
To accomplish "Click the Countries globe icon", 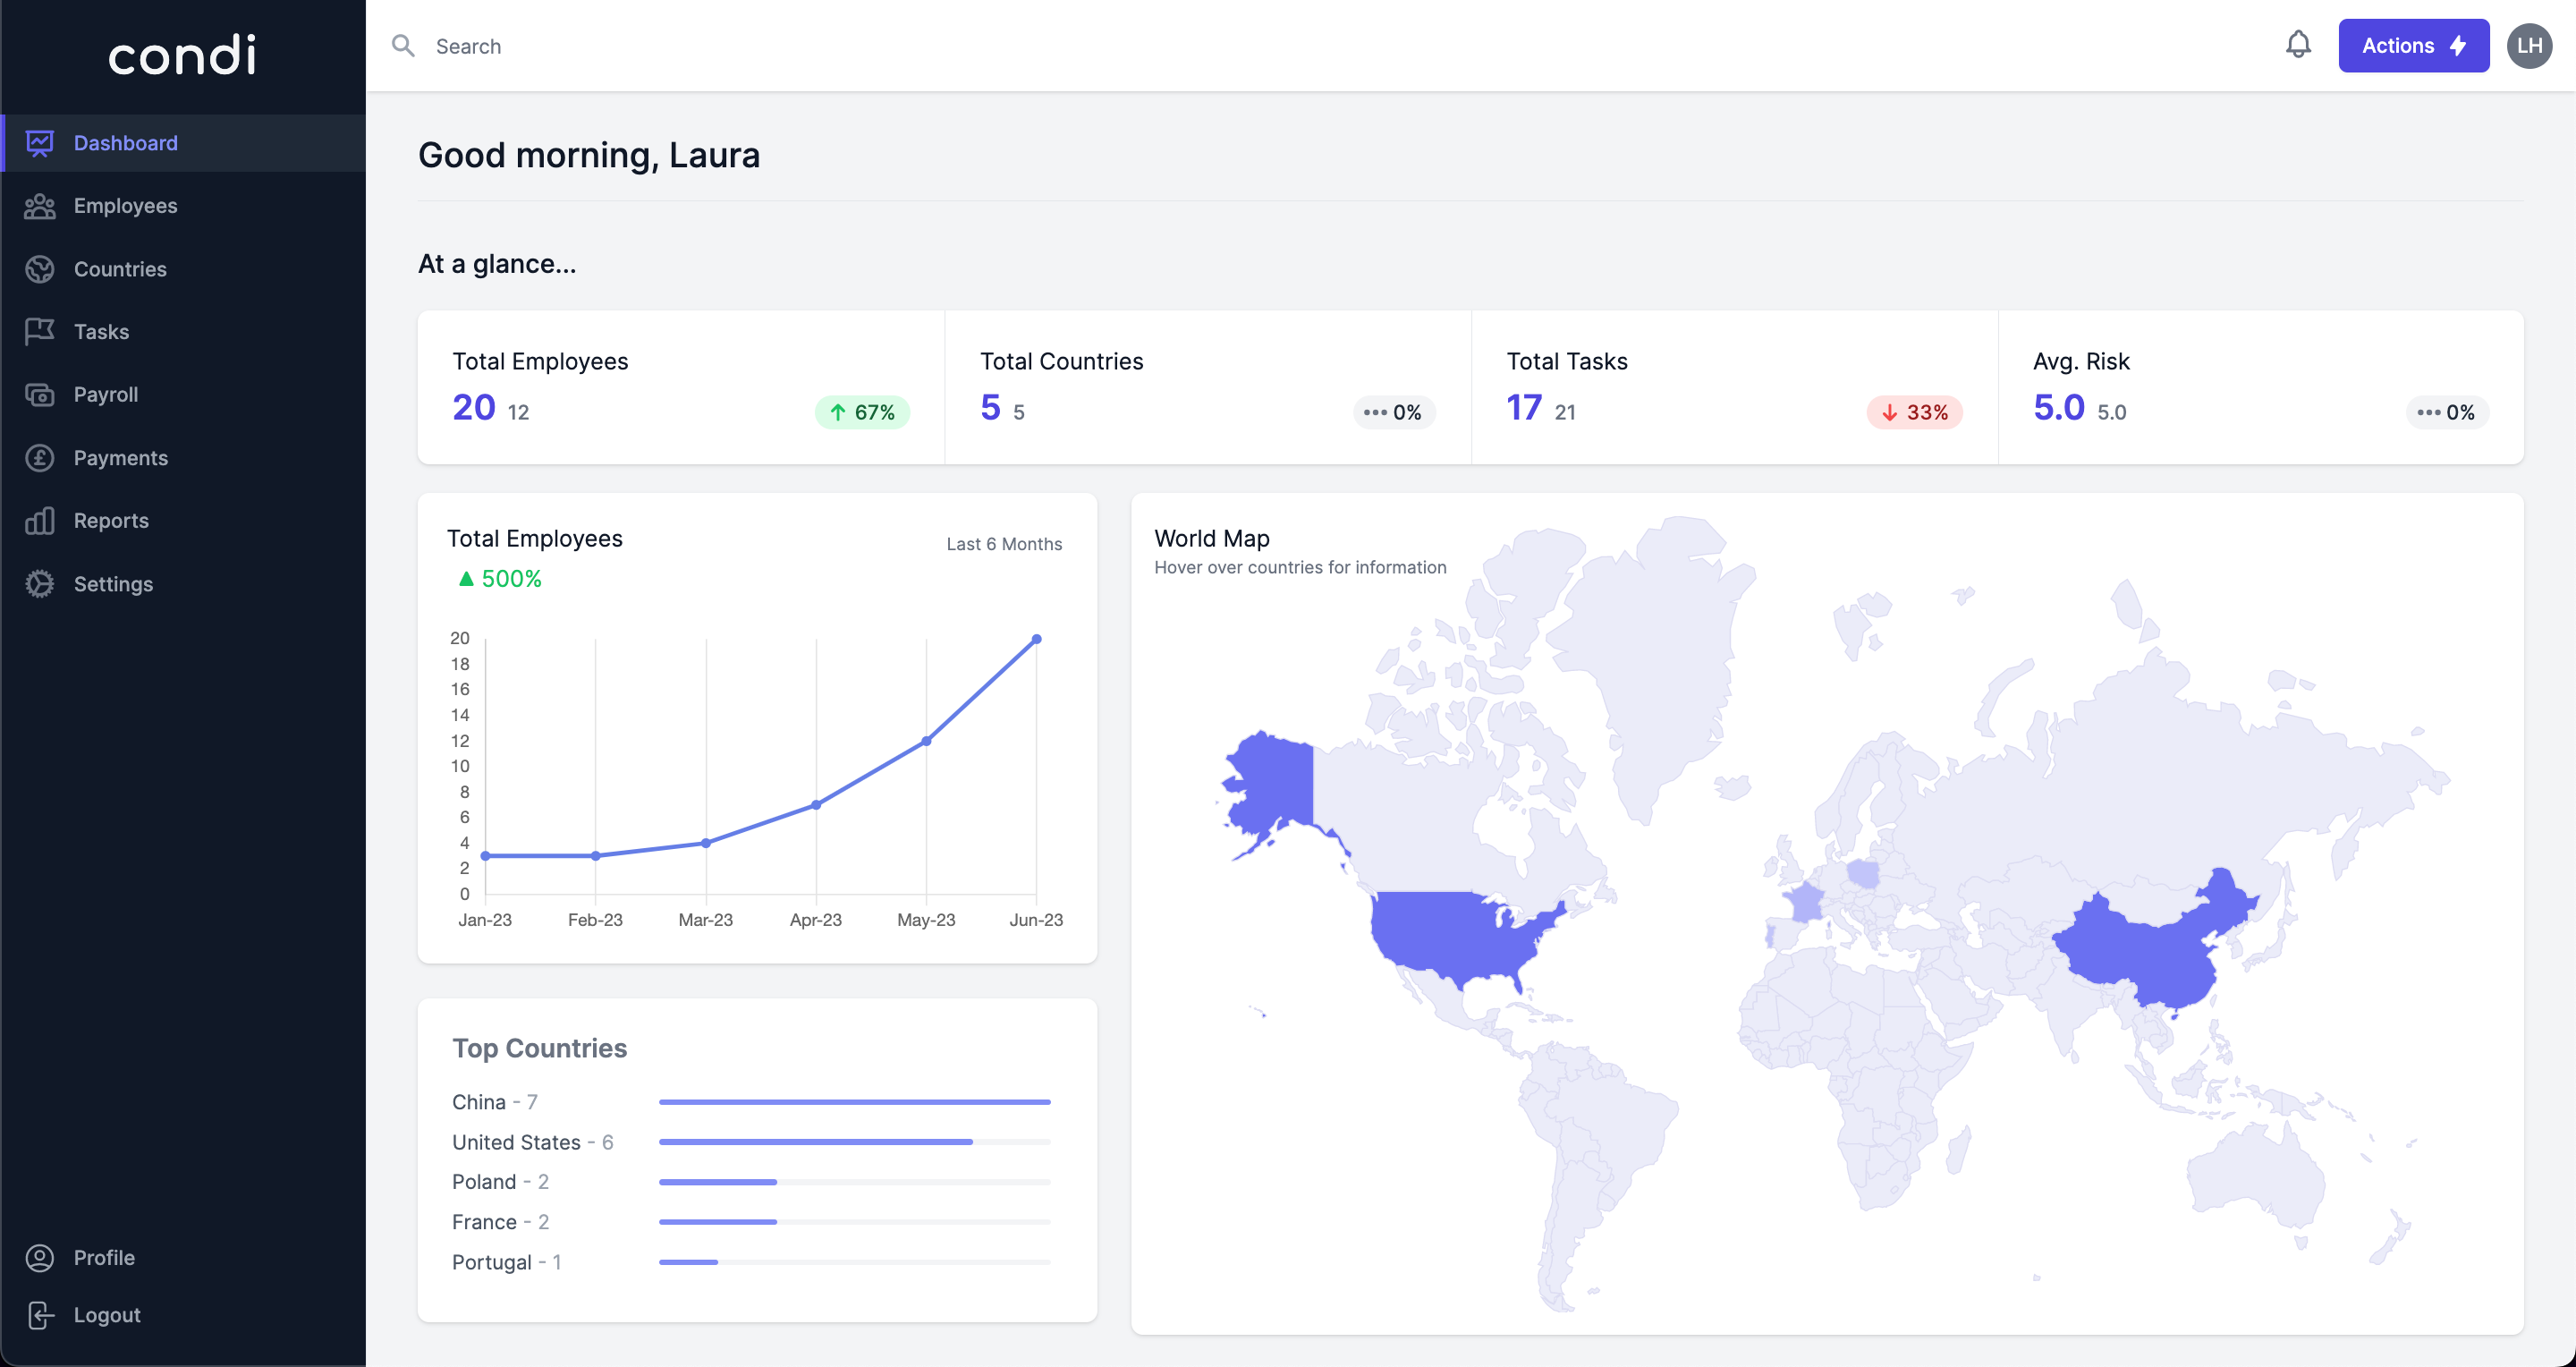I will (40, 269).
